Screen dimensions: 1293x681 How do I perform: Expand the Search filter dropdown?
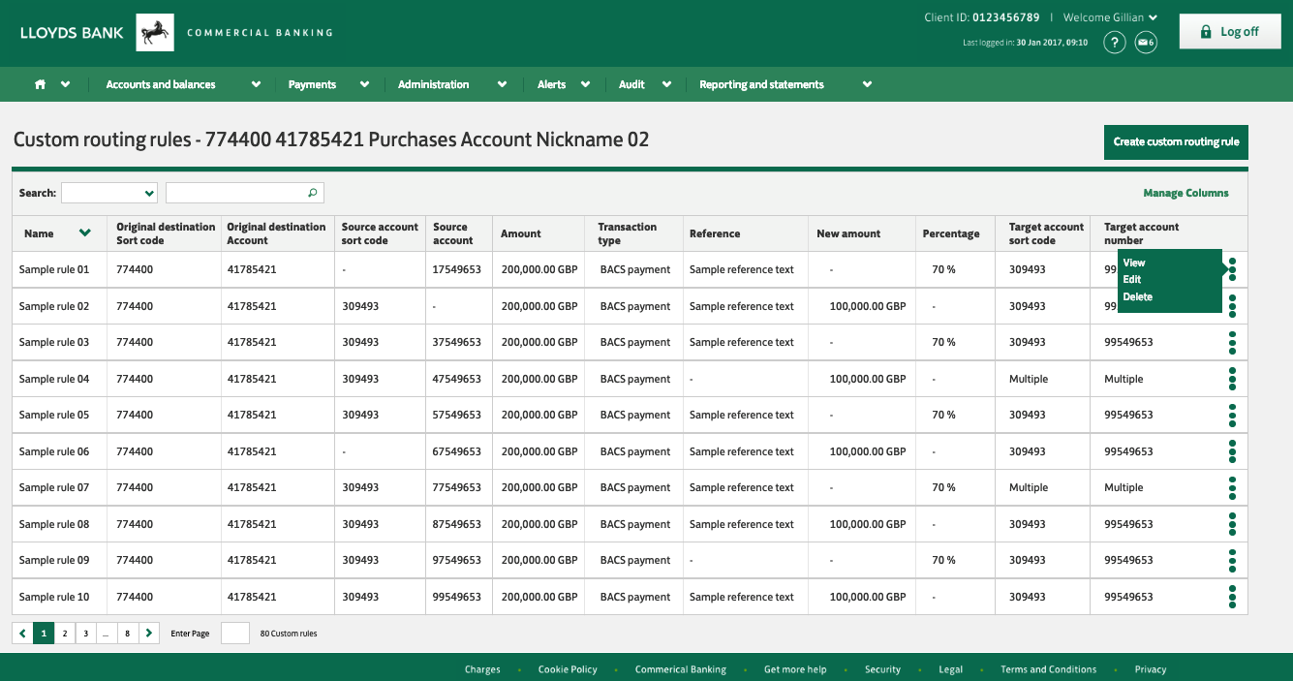pos(109,193)
